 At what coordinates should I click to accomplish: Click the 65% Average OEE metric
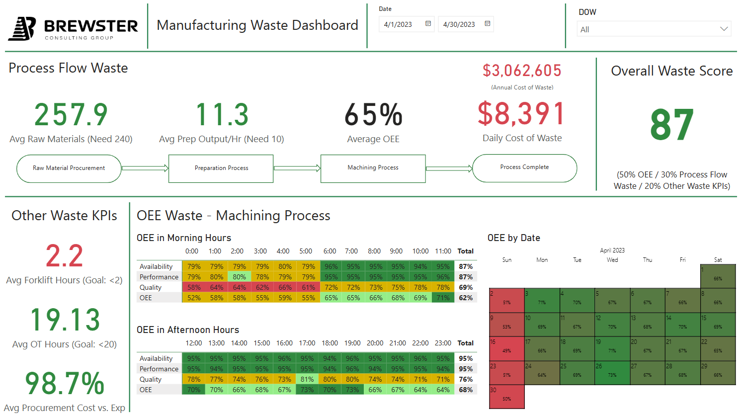(373, 114)
